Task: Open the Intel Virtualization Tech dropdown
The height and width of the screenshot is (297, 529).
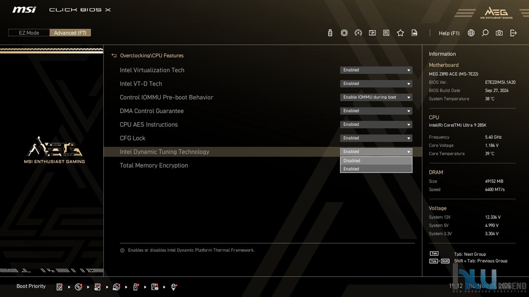Action: (x=376, y=70)
